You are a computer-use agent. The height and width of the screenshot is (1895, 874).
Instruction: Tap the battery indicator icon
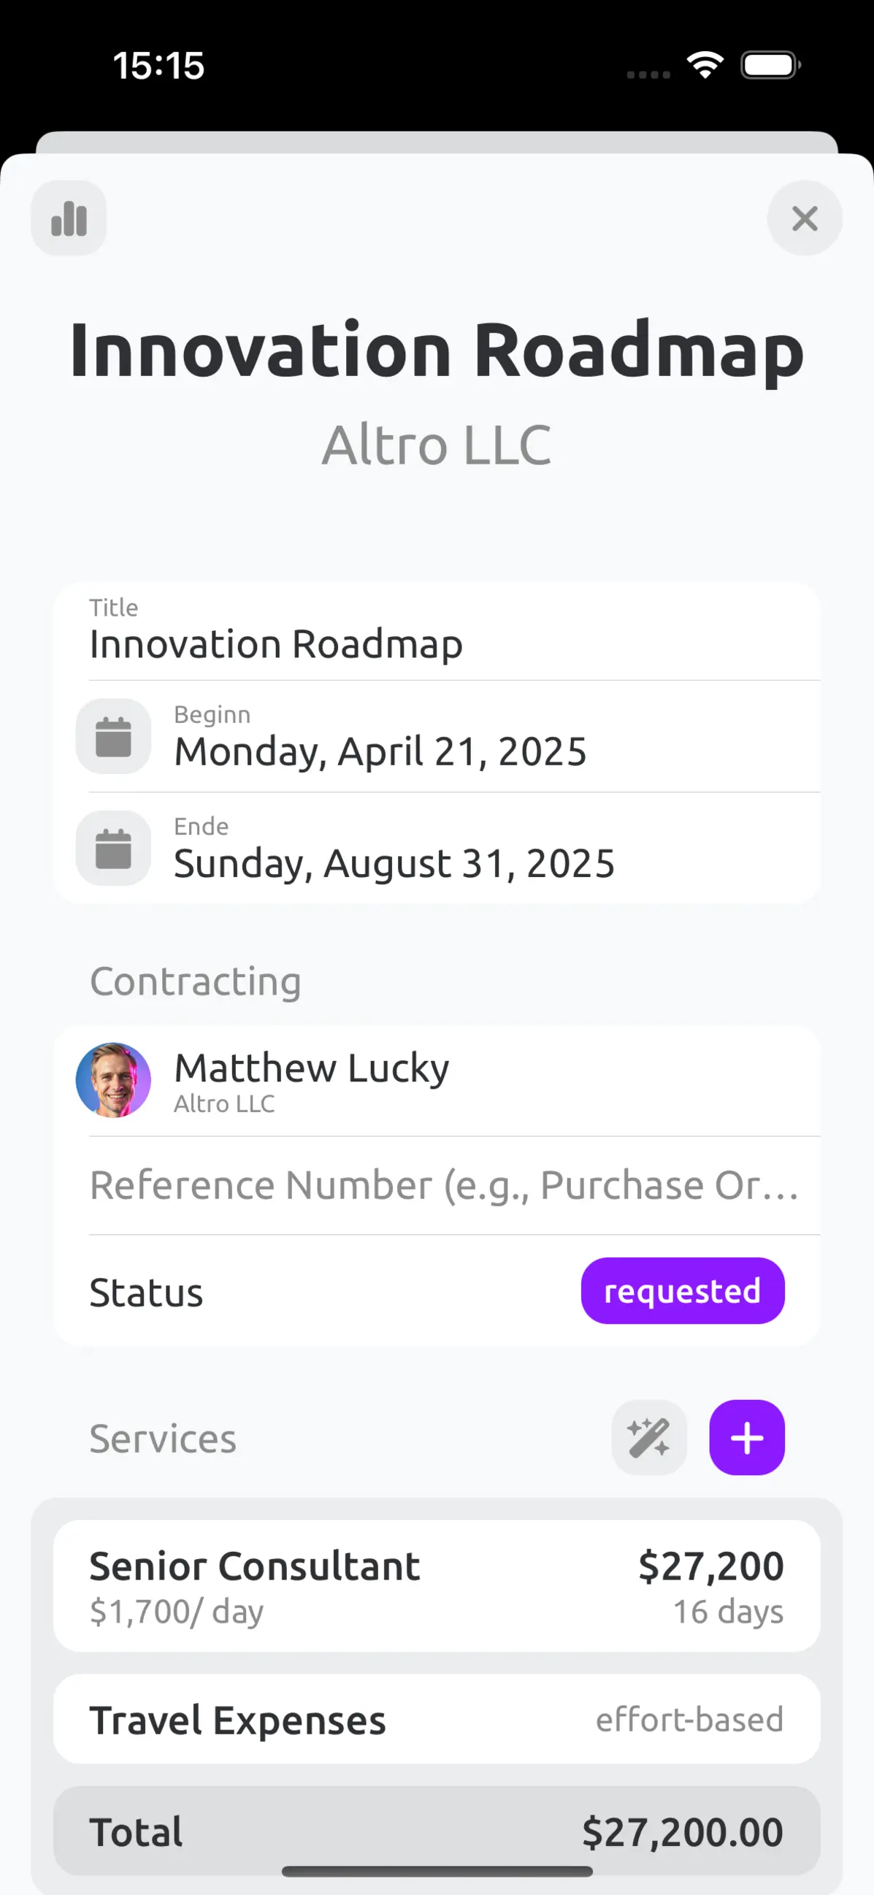(x=770, y=66)
